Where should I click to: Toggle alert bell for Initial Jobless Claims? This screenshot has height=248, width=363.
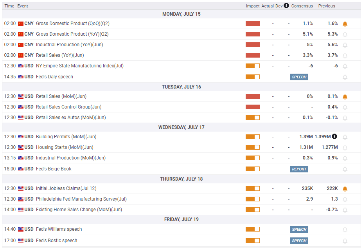(x=345, y=189)
